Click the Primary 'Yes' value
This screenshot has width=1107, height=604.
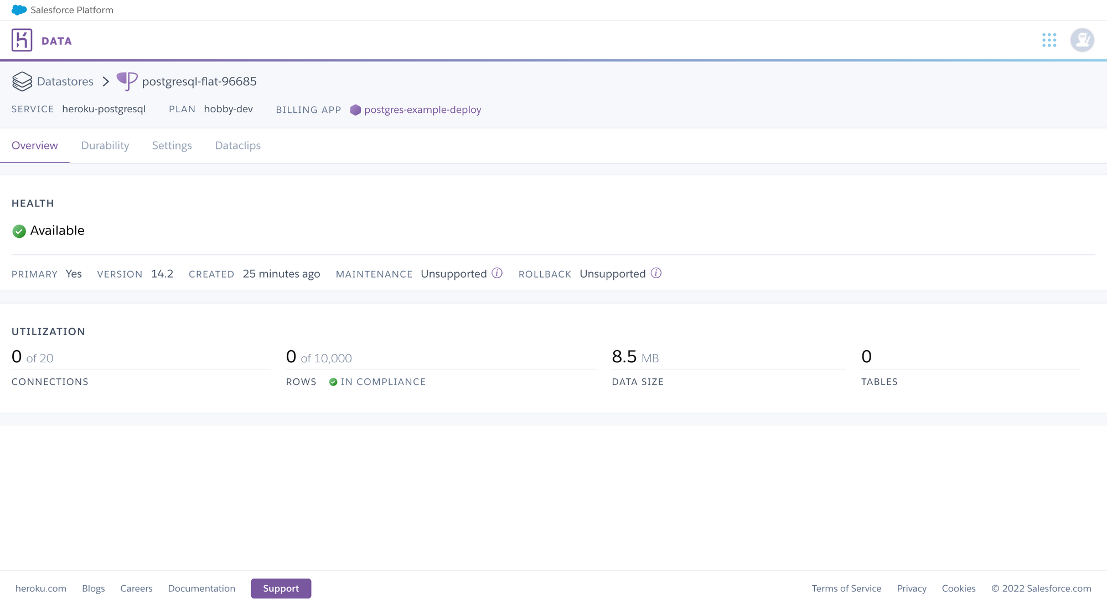point(74,274)
